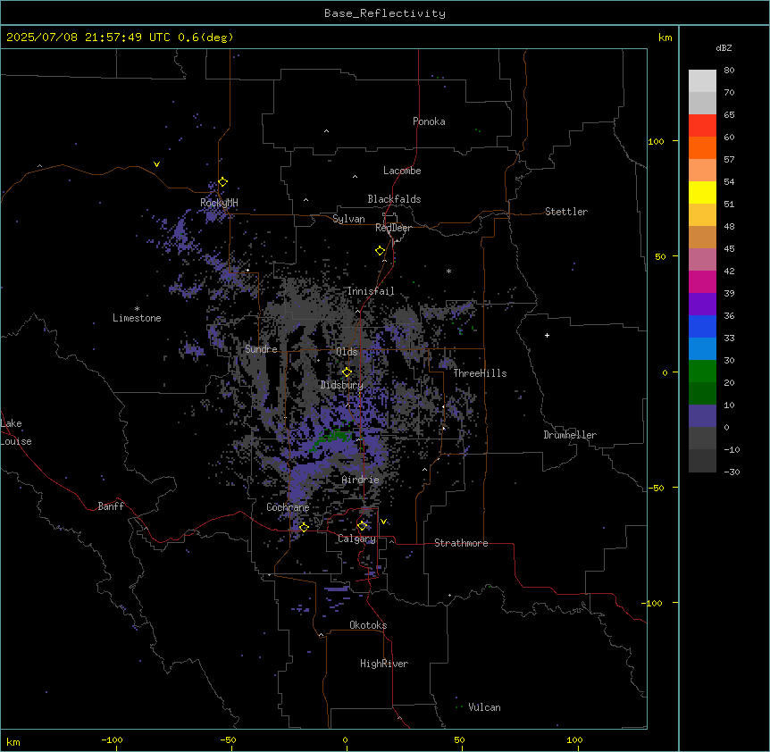Click the Didsbury town label
Image resolution: width=770 pixels, height=752 pixels.
(342, 385)
